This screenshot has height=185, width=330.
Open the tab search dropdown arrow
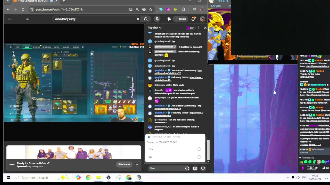[x=7, y=1]
